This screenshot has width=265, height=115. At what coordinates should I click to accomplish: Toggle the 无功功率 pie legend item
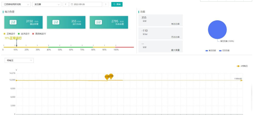[x=223, y=50]
